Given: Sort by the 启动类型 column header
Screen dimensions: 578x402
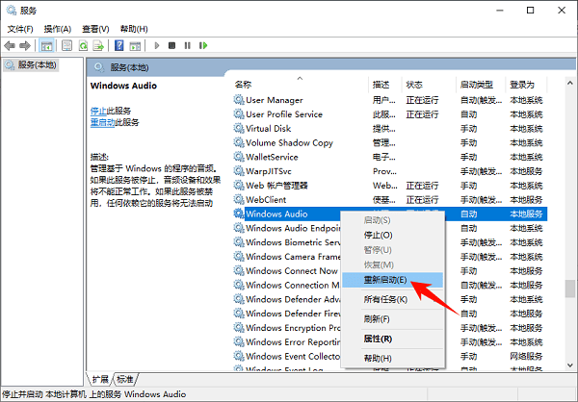Looking at the screenshot, I should pos(481,85).
